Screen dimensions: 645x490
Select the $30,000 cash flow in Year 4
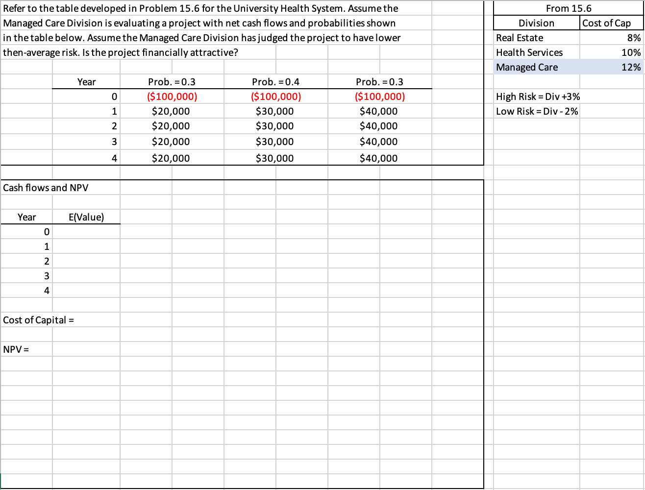275,157
